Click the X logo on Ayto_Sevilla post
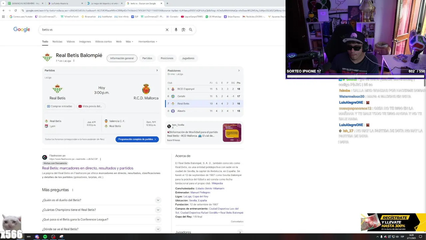Image resolution: width=426 pixels, height=240 pixels. point(169,126)
